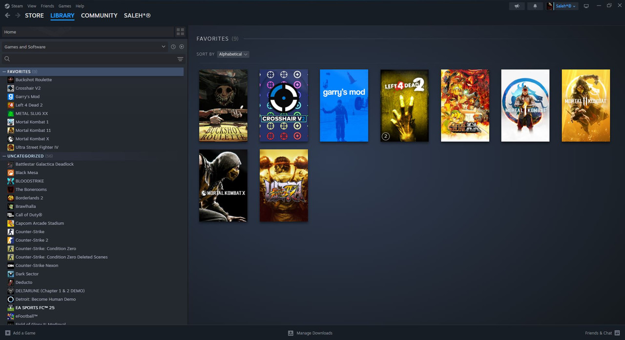
Task: Open the Help menu
Action: [80, 6]
